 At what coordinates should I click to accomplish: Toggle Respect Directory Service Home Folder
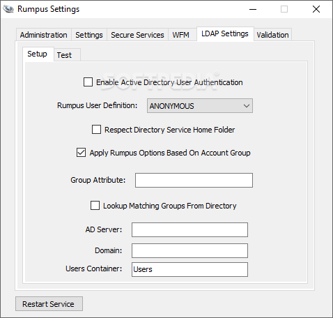tap(96, 130)
